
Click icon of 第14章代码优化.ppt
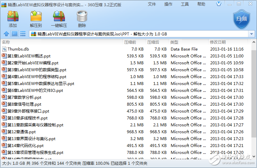tap(4, 145)
